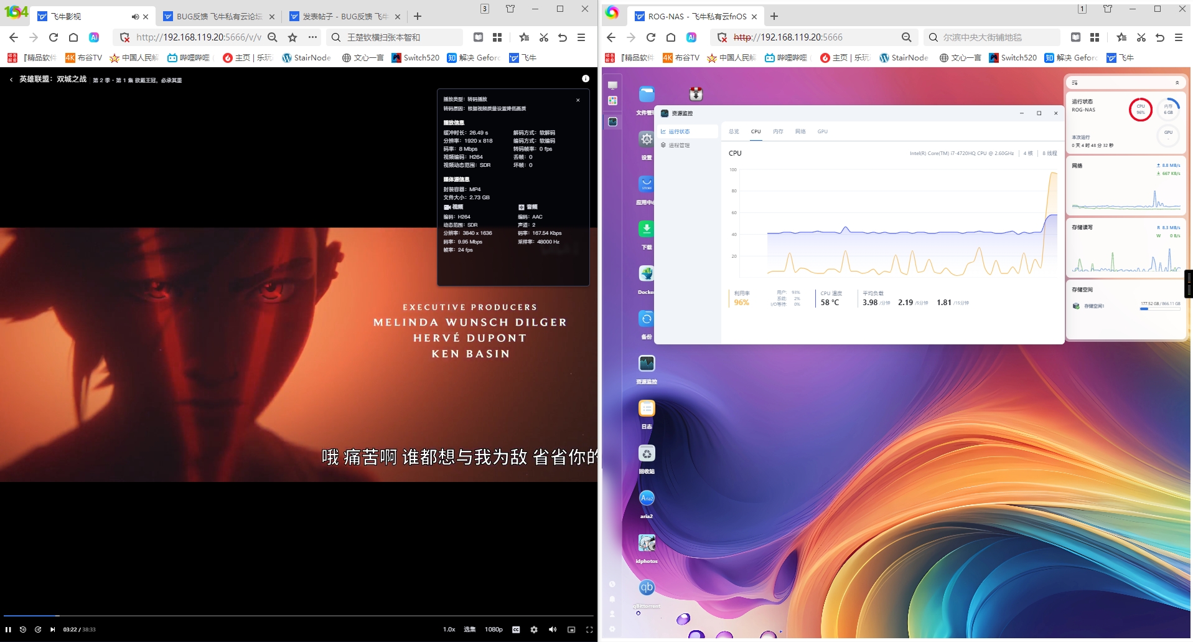Switch to the 总览 tab in resource monitor

coord(734,131)
